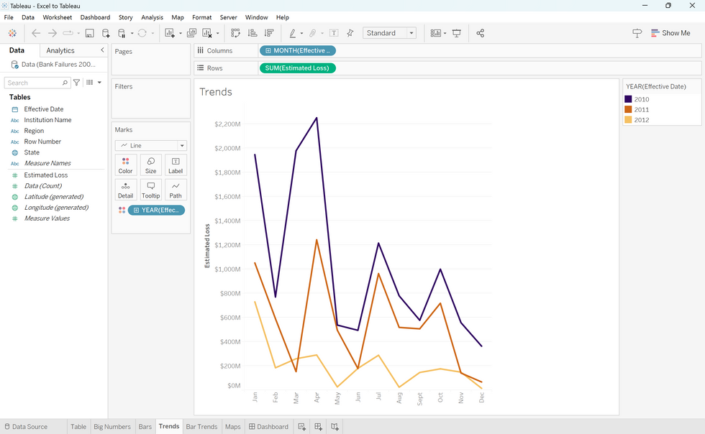Click the MONTH(Effective Date) pill in Columns
This screenshot has height=434, width=705.
(298, 50)
